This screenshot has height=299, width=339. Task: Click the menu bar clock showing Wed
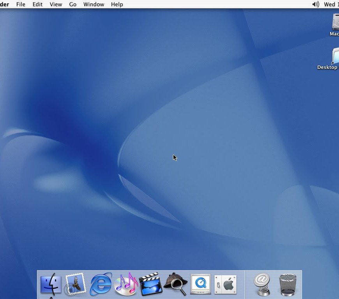331,4
